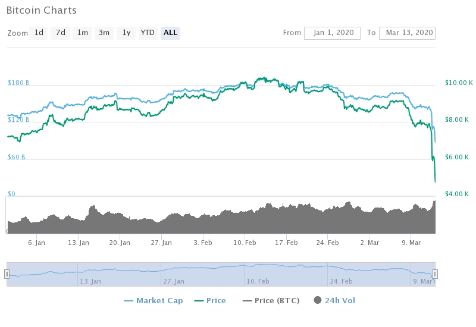
Task: Set zoom to 1m
Action: [x=82, y=33]
